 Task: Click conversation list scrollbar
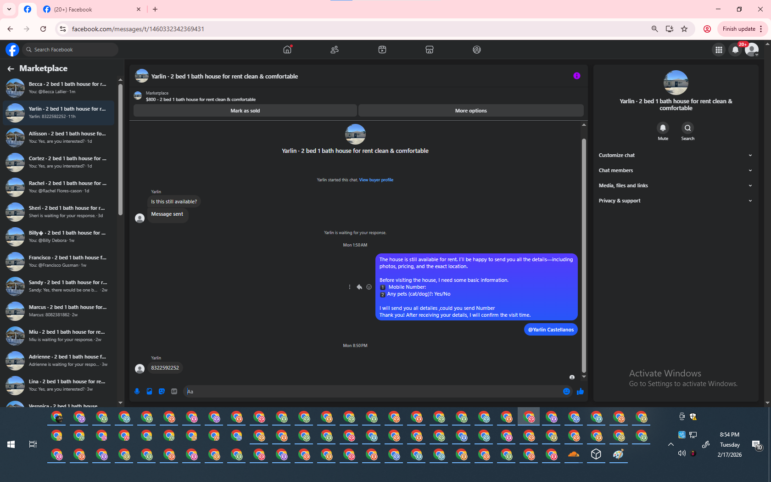click(x=120, y=149)
